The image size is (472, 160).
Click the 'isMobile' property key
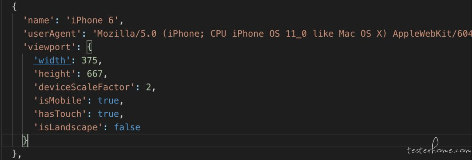60,100
